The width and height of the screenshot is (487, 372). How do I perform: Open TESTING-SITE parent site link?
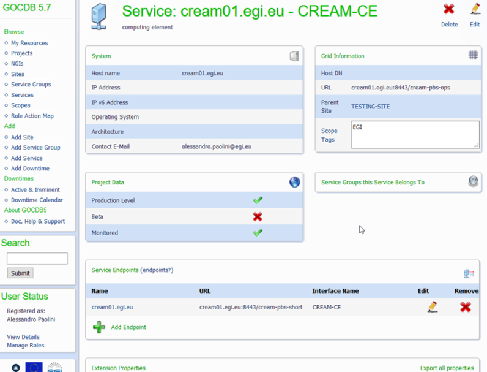click(370, 107)
